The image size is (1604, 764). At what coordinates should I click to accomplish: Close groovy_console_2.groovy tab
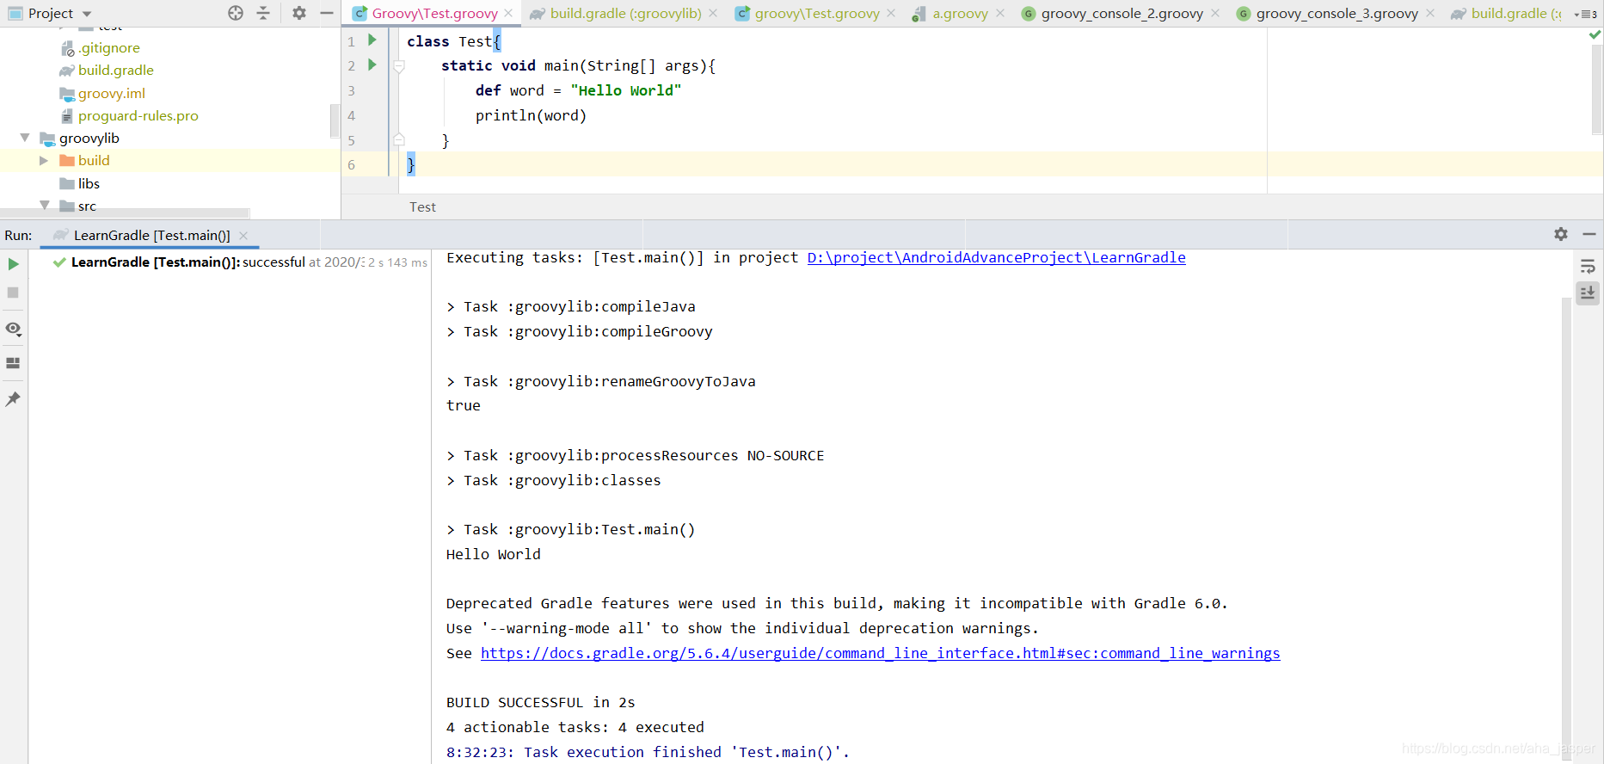pos(1215,13)
